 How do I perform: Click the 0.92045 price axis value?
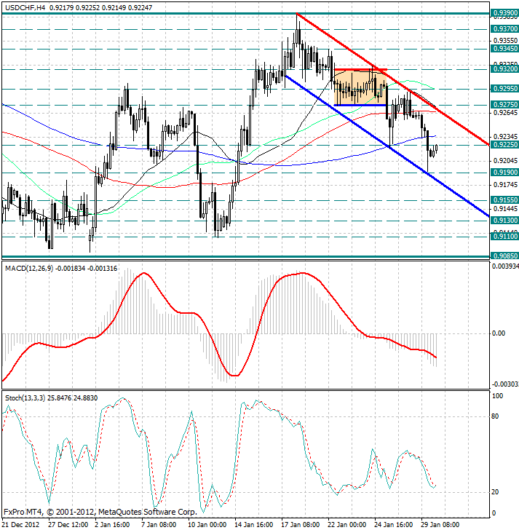click(505, 161)
